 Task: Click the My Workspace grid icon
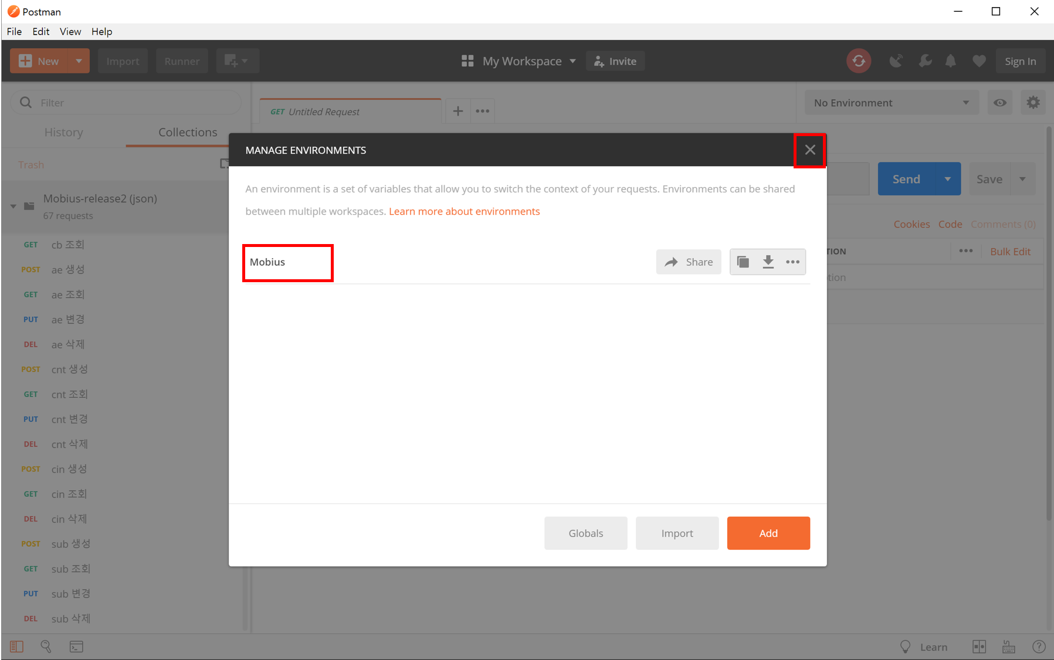pos(467,61)
